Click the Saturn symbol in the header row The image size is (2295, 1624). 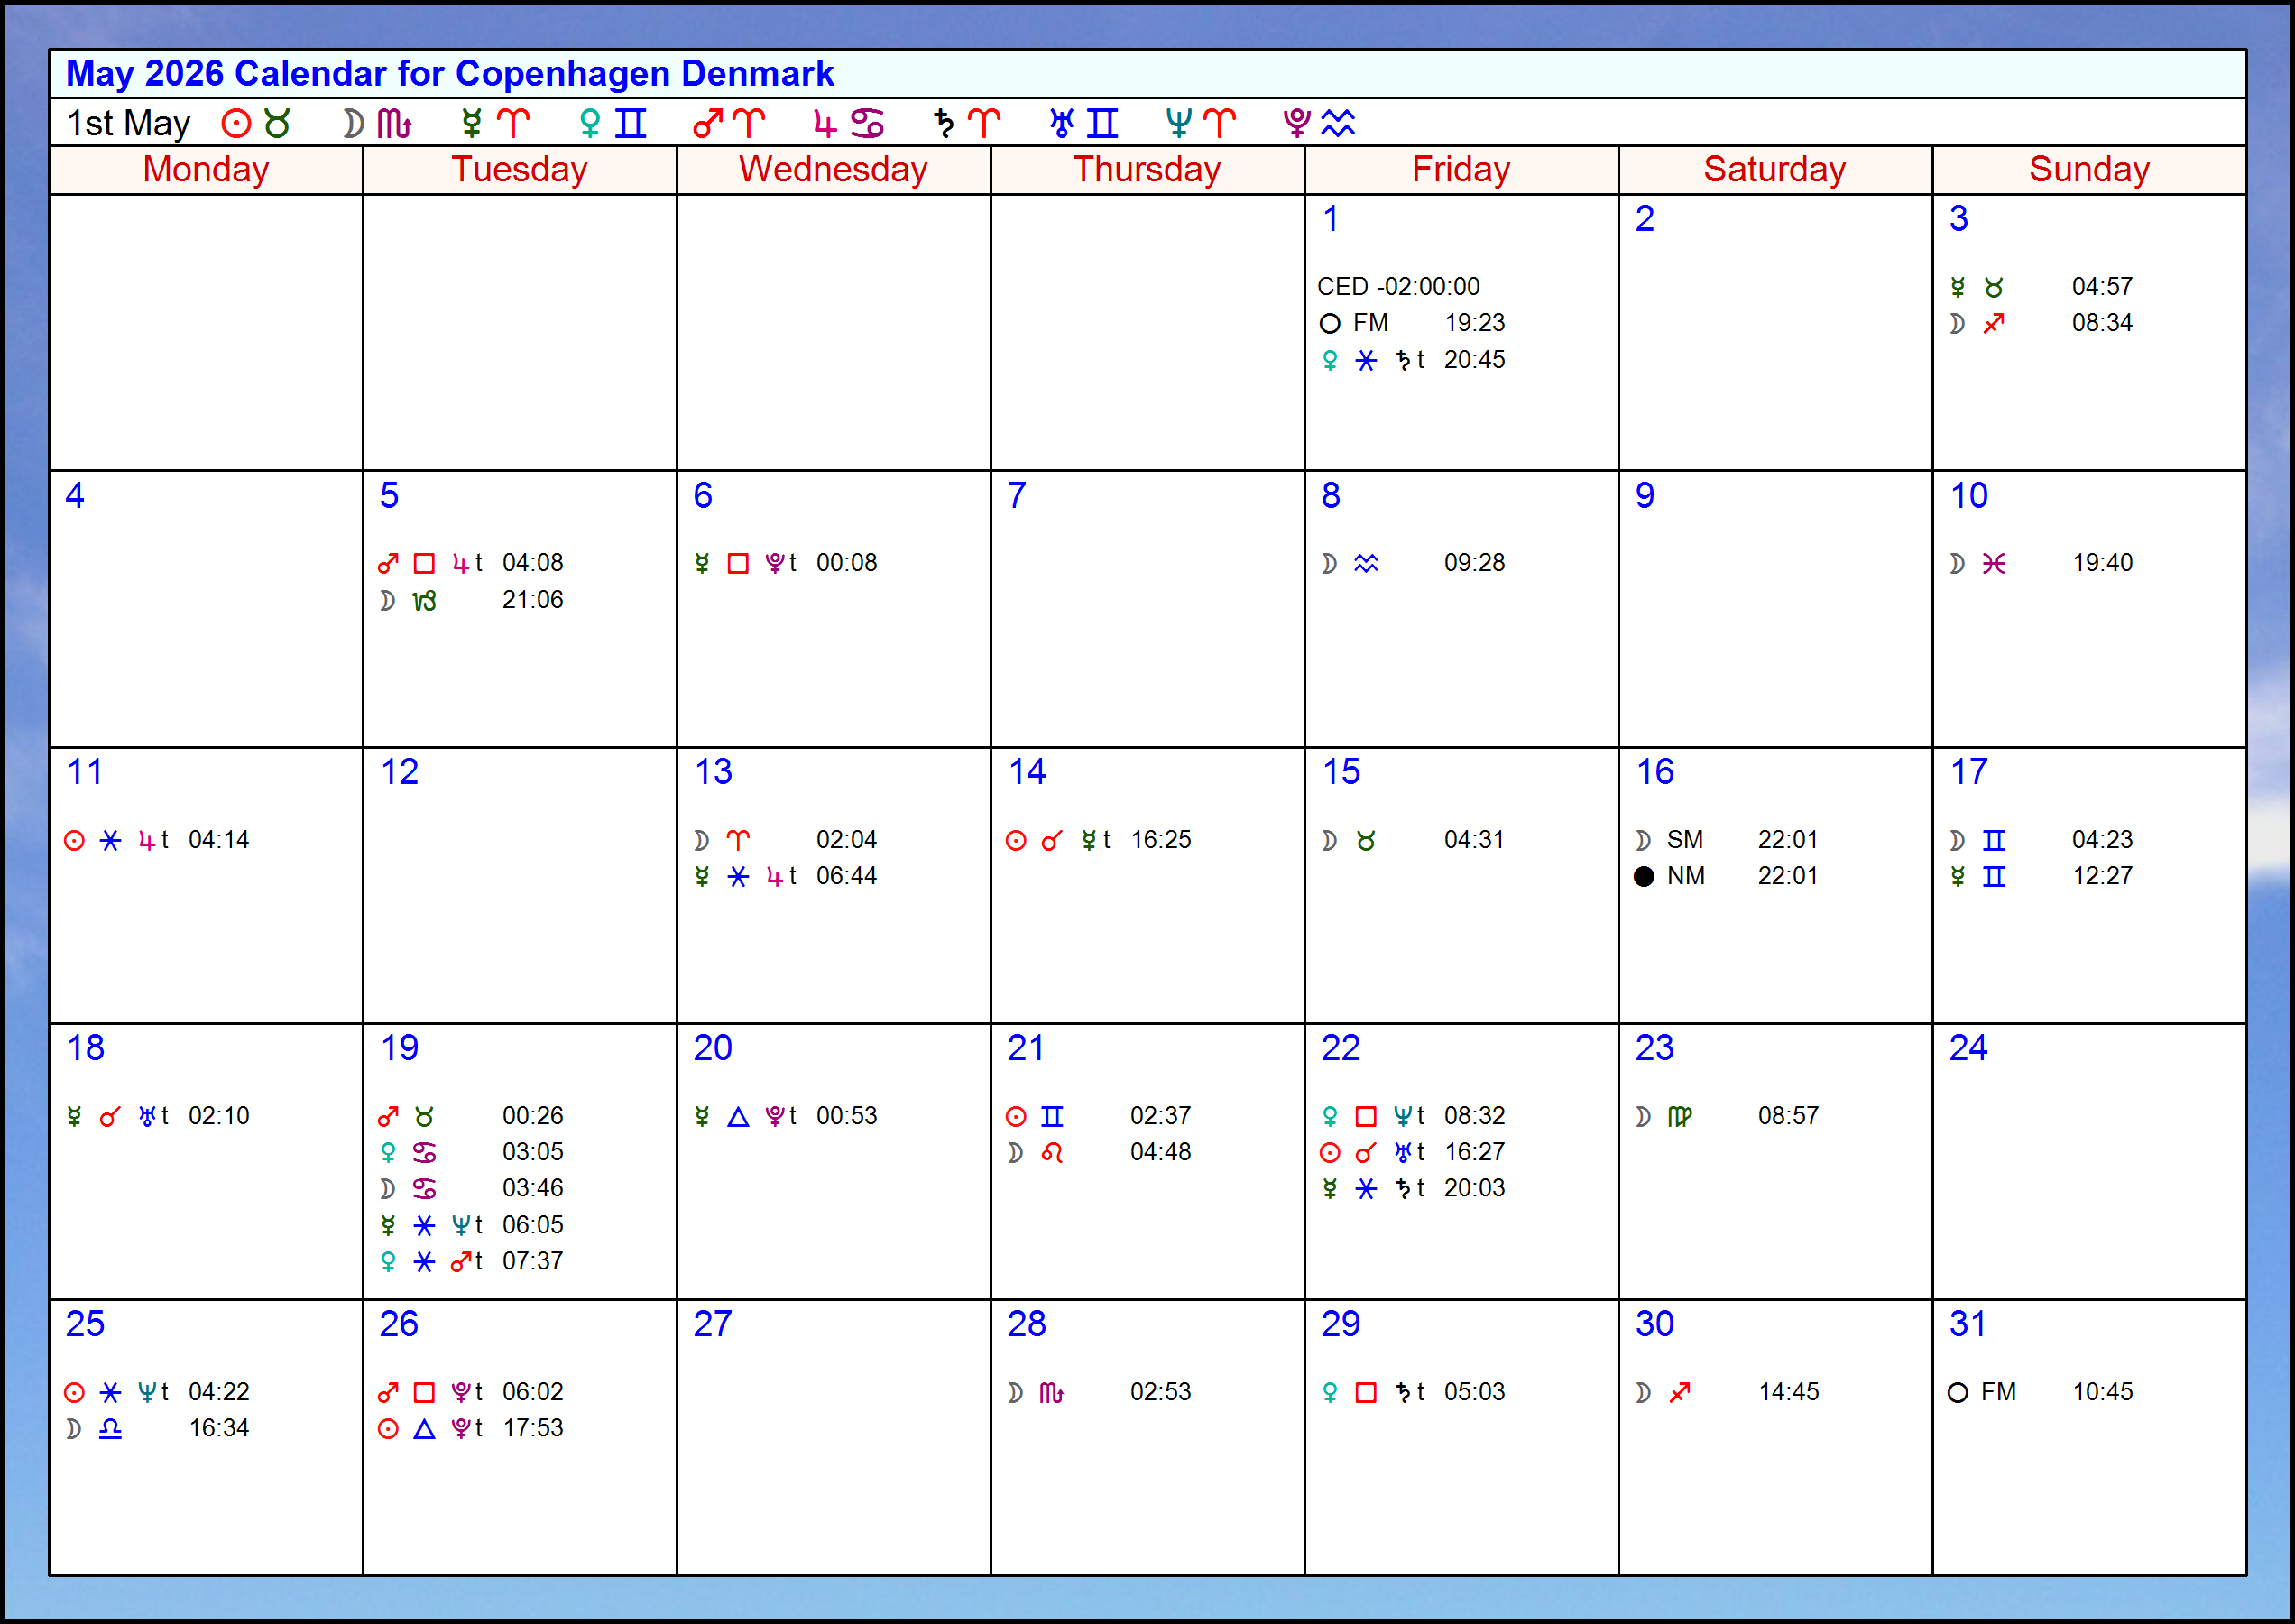pos(943,123)
